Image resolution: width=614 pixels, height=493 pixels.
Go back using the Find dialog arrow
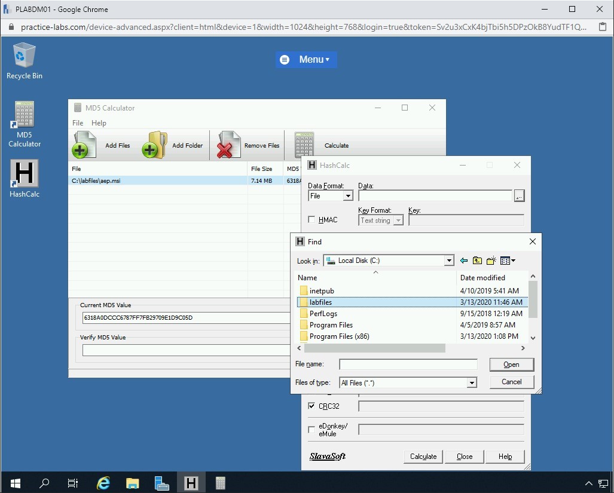(463, 261)
